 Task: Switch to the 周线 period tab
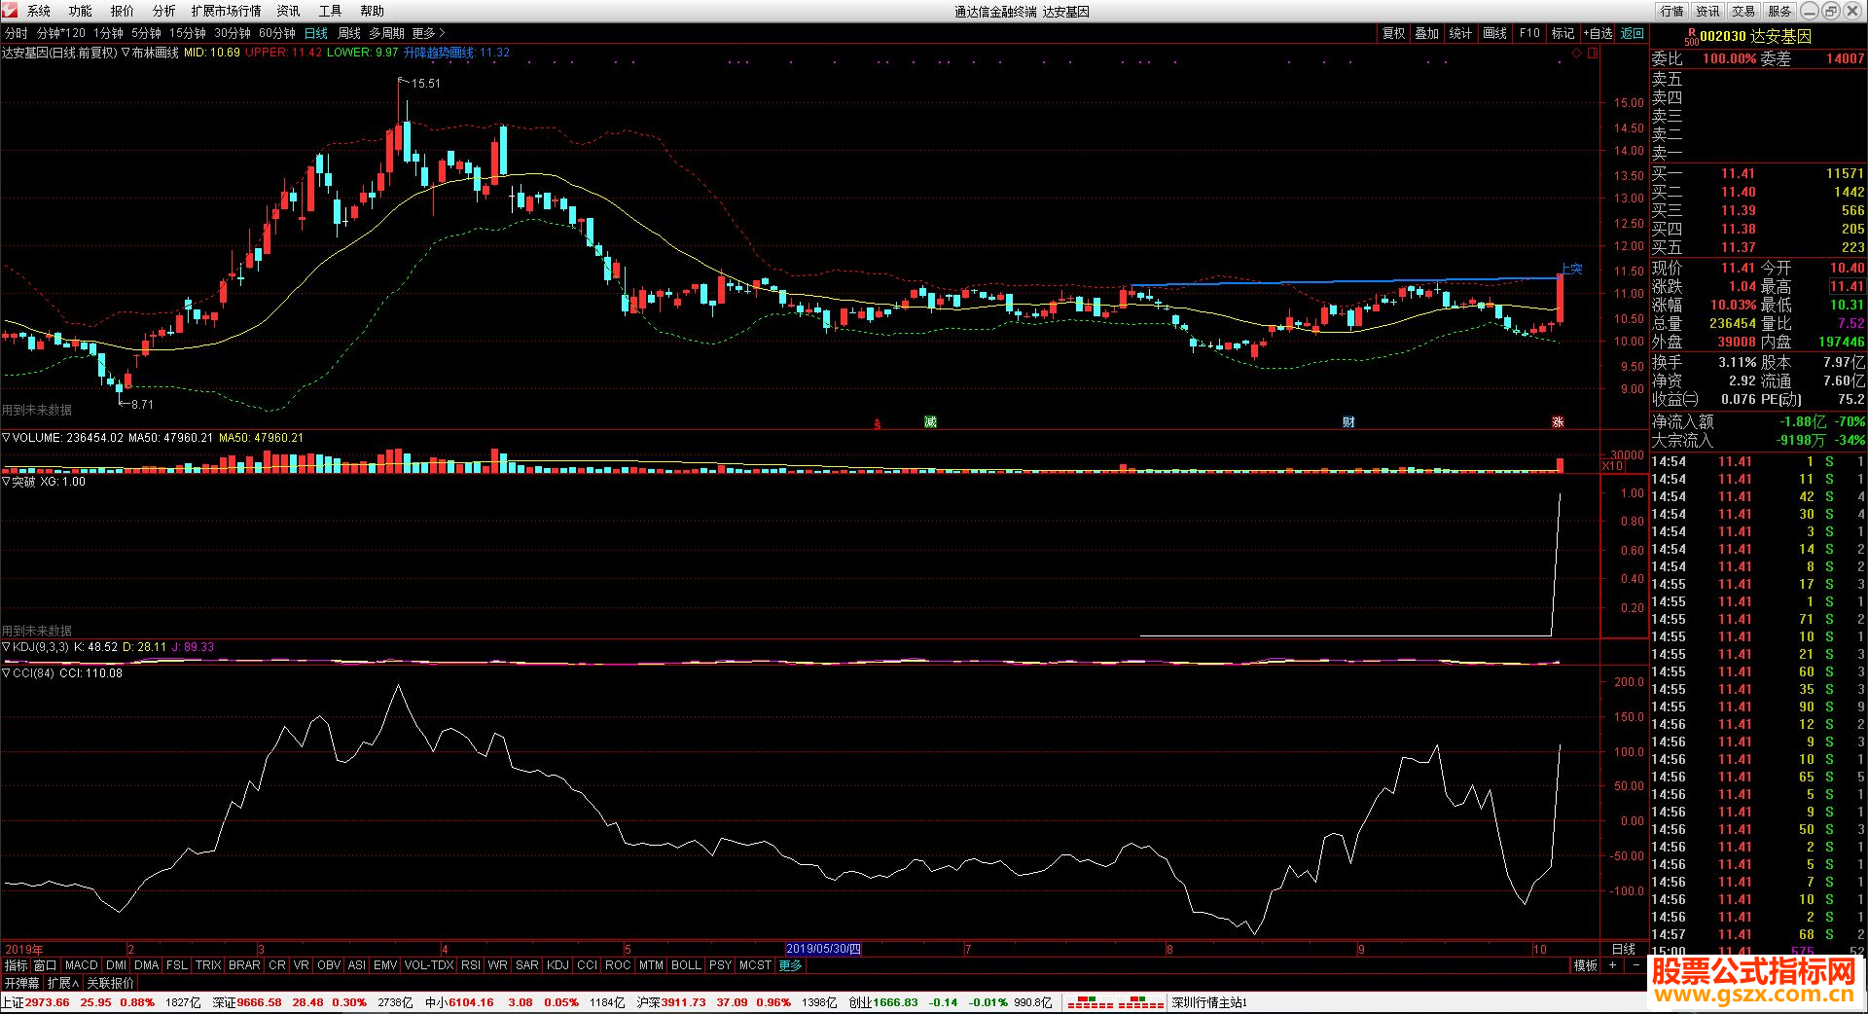click(x=348, y=33)
